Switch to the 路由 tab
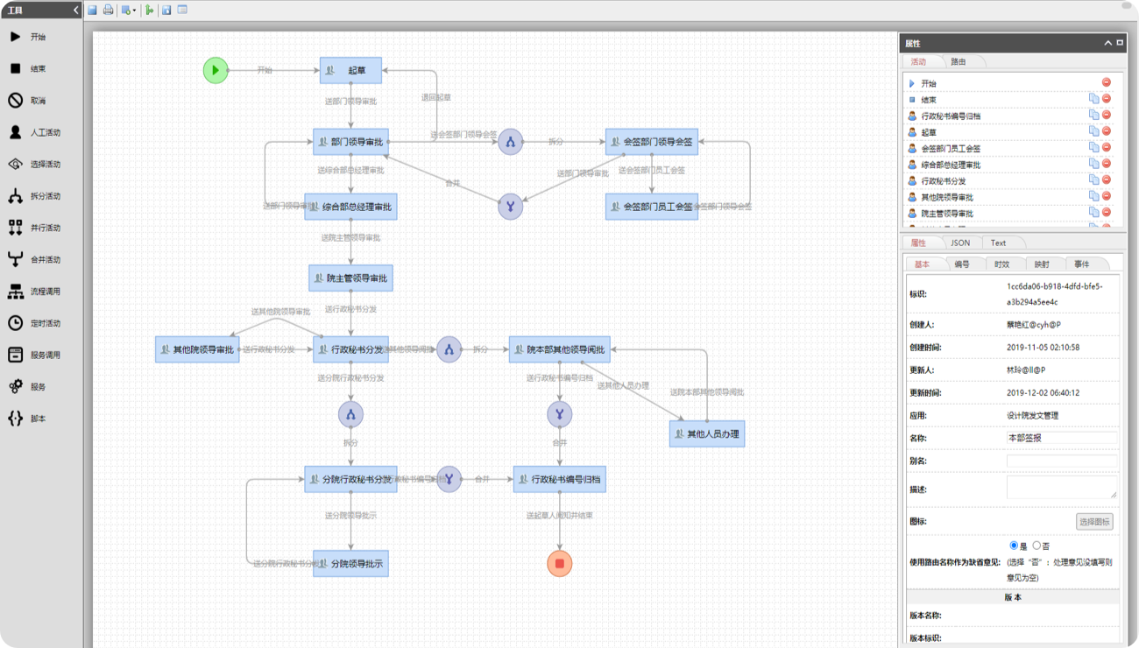1139x648 pixels. tap(959, 62)
